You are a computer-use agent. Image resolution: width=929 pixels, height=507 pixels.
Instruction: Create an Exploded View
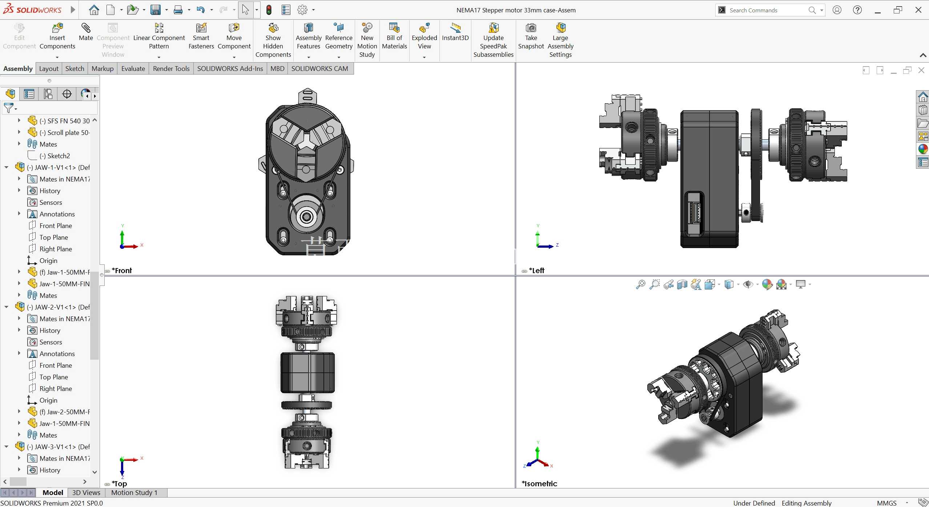[424, 36]
